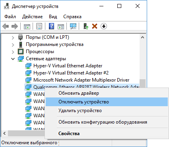Minimize the Диспетчер устройств window

pos(101,6)
